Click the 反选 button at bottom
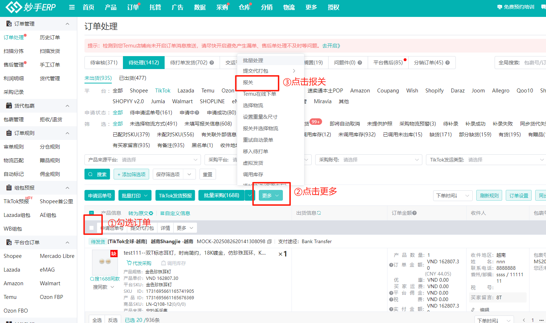 point(113,320)
